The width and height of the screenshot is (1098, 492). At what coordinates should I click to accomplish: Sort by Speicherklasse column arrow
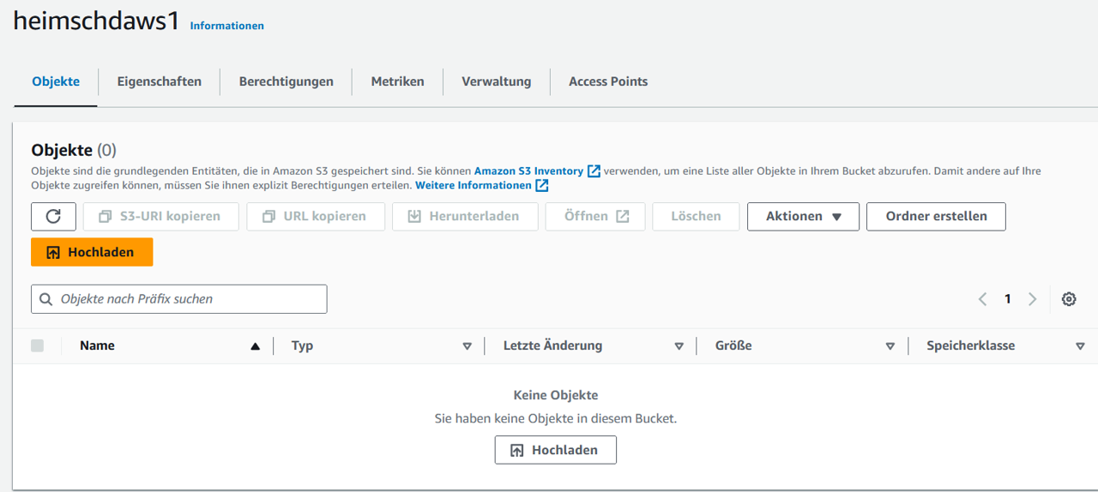(x=1079, y=346)
